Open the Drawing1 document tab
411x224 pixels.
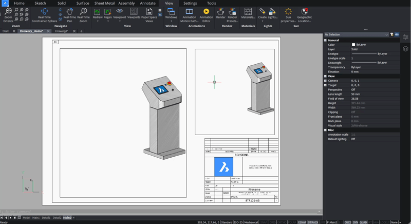62,31
